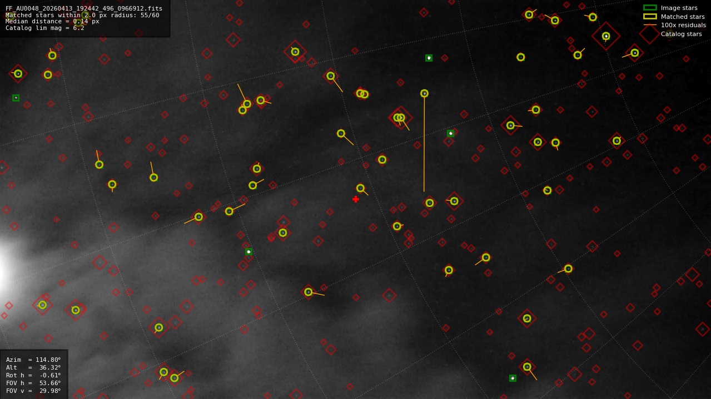The image size is (711, 399).
Task: Click the green image-star square nearest the bottom edge
Action: pyautogui.click(x=513, y=378)
